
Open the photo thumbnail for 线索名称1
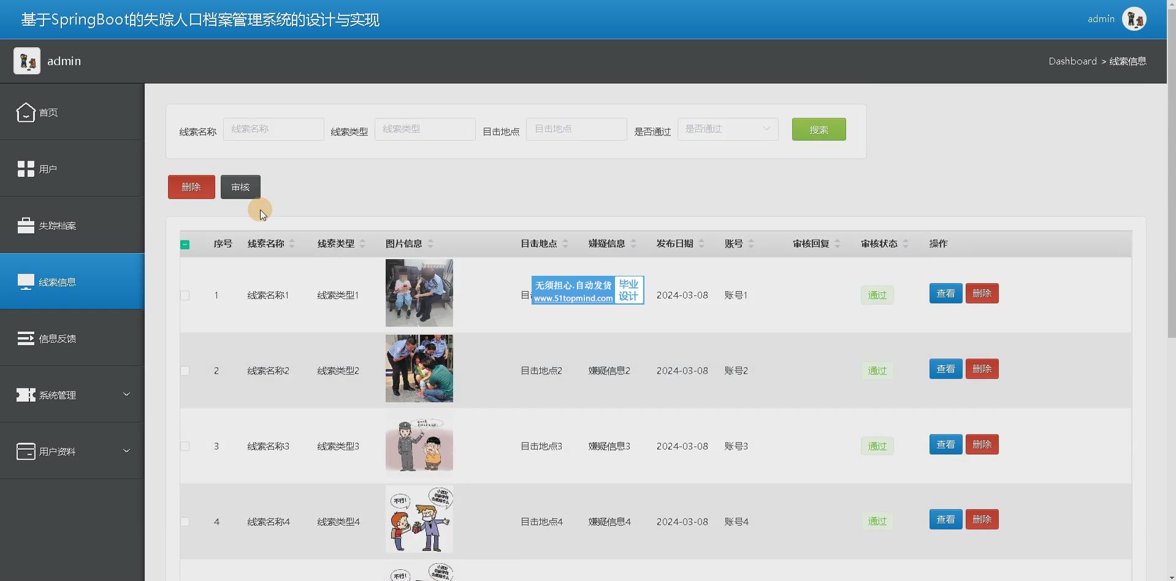click(x=419, y=293)
